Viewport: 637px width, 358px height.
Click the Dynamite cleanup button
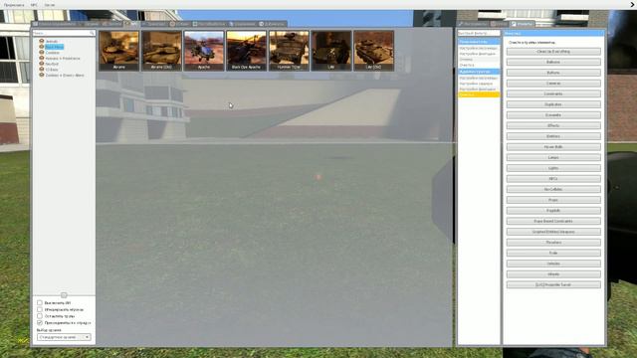click(x=553, y=115)
